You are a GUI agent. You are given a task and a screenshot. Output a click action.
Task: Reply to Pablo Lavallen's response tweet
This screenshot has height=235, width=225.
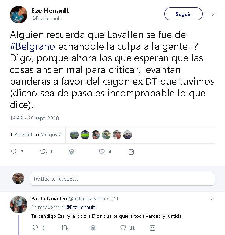35,228
